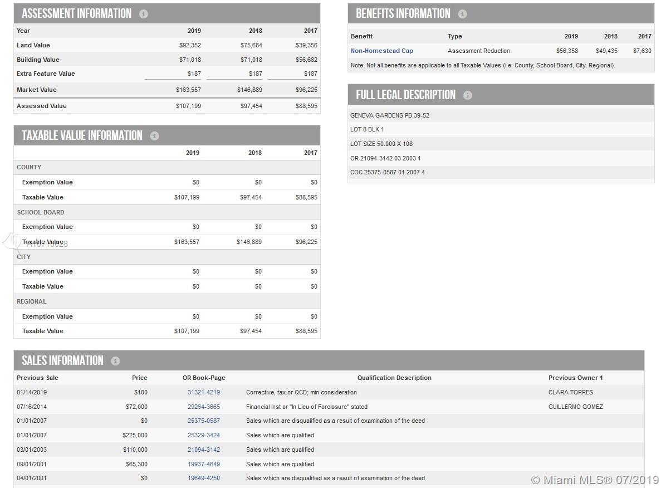Click previous owner CLARA TORRES
The width and height of the screenshot is (661, 488).
tap(570, 392)
